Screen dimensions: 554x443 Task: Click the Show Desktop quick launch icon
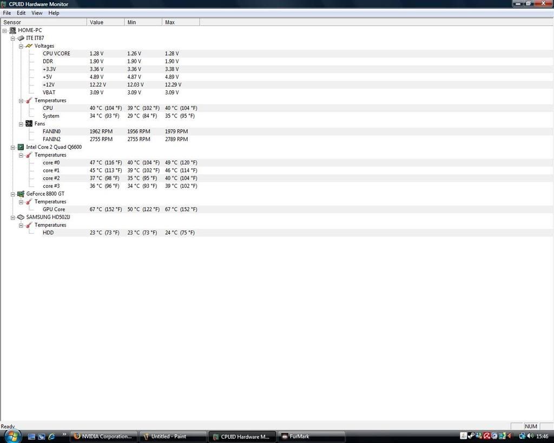point(31,437)
